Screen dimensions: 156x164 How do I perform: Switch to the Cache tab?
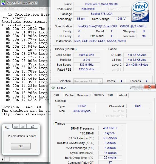click(69, 95)
